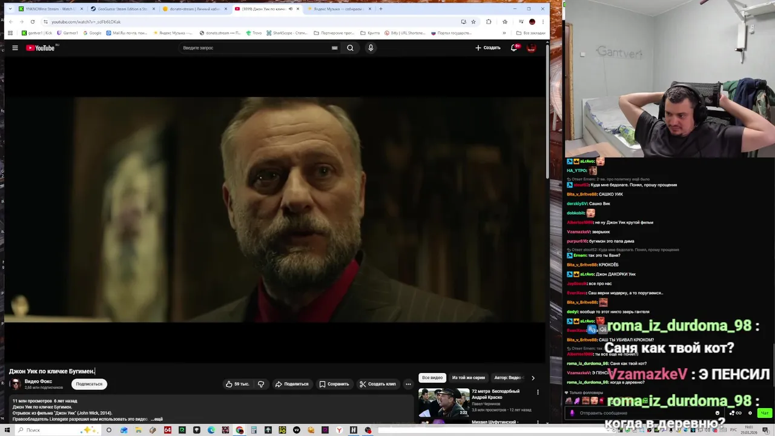Expand the video description with "ещё"
This screenshot has height=436, width=775.
(x=157, y=419)
